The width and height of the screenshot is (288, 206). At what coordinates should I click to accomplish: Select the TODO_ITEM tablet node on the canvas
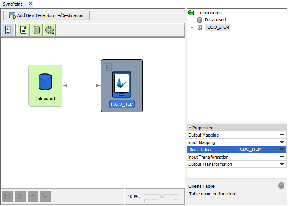(122, 86)
